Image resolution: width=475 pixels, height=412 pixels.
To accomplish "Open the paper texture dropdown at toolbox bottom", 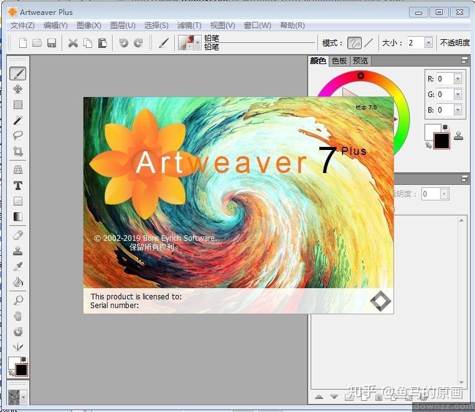I will coord(23,396).
